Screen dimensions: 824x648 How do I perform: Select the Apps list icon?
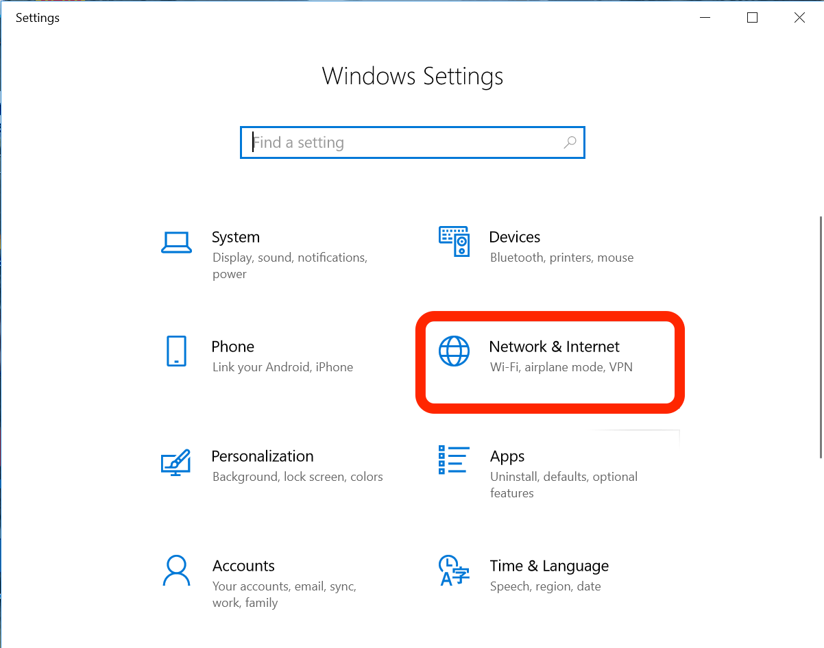pyautogui.click(x=454, y=461)
